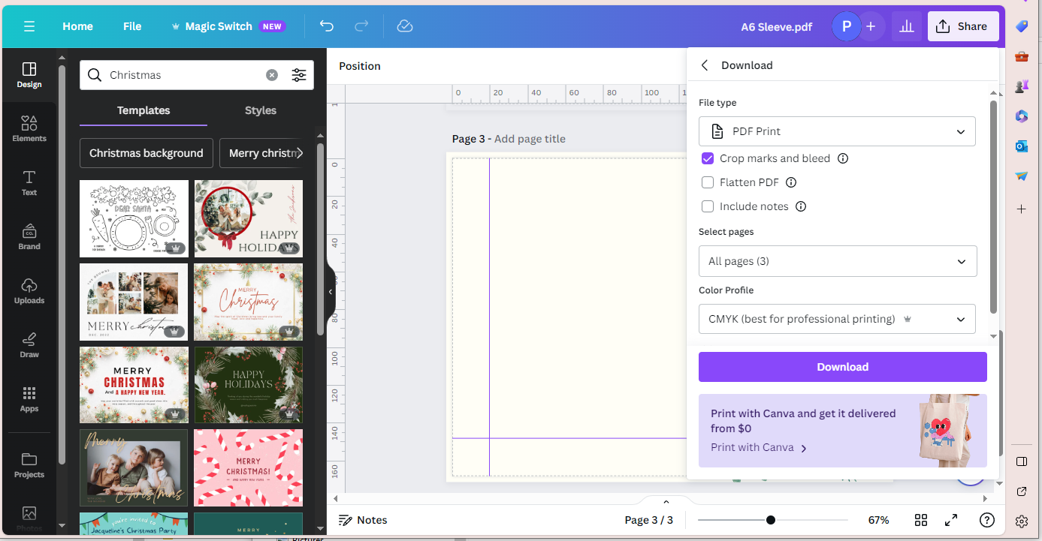Viewport: 1042px width, 541px height.
Task: Click the analytics bar chart icon
Action: click(907, 26)
